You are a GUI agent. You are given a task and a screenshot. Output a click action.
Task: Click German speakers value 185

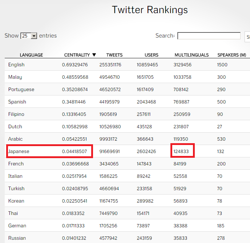tap(221, 226)
